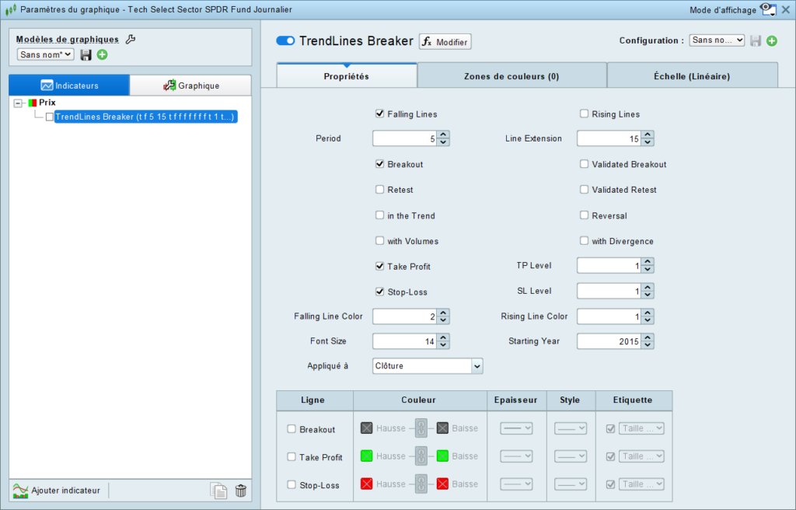Toggle the TrendLines Breaker on/off switch

[x=285, y=40]
